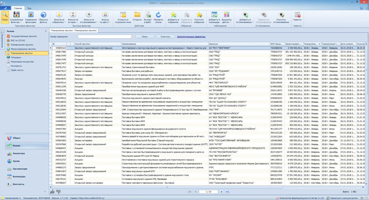Collapse the Рынки sidebar panel arrow
369x200 pixels.
pyautogui.click(x=45, y=31)
